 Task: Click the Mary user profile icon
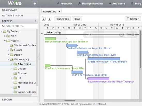pos(132,4)
